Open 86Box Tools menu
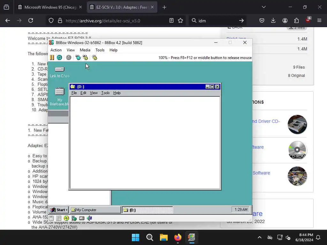 pos(100,50)
